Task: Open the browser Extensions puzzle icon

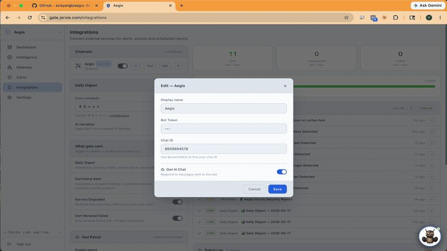Action: coord(396,18)
